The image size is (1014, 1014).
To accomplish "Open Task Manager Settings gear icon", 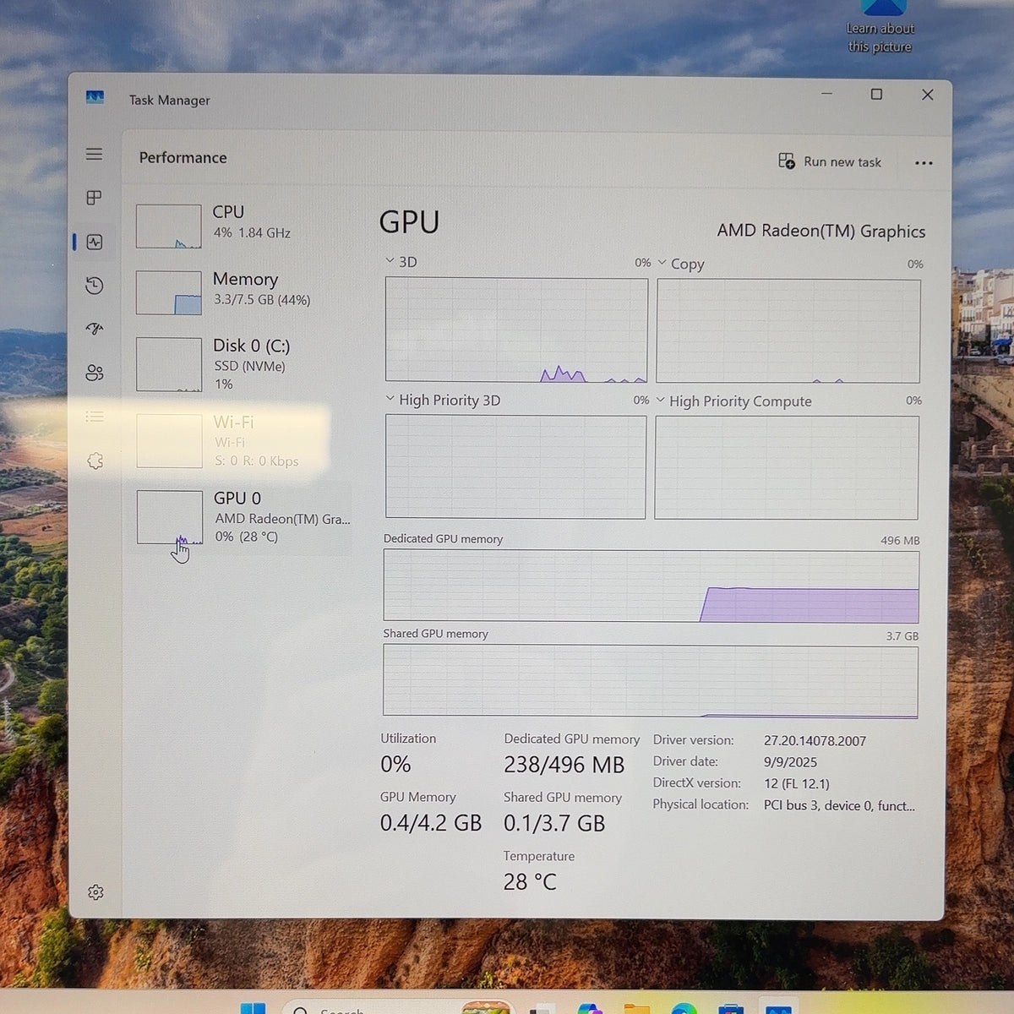I will [95, 892].
